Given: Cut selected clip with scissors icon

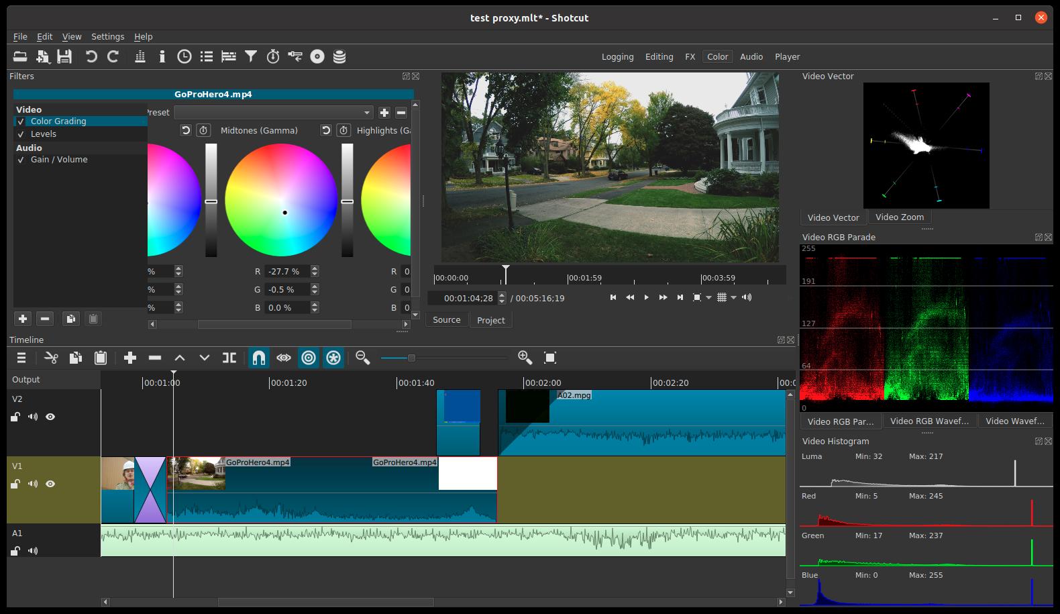Looking at the screenshot, I should (x=51, y=358).
